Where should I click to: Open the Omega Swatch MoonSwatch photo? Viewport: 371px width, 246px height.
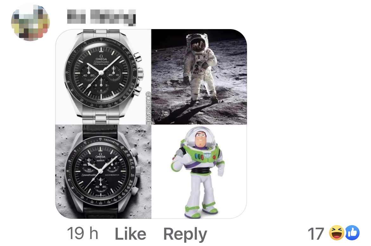[103, 171]
